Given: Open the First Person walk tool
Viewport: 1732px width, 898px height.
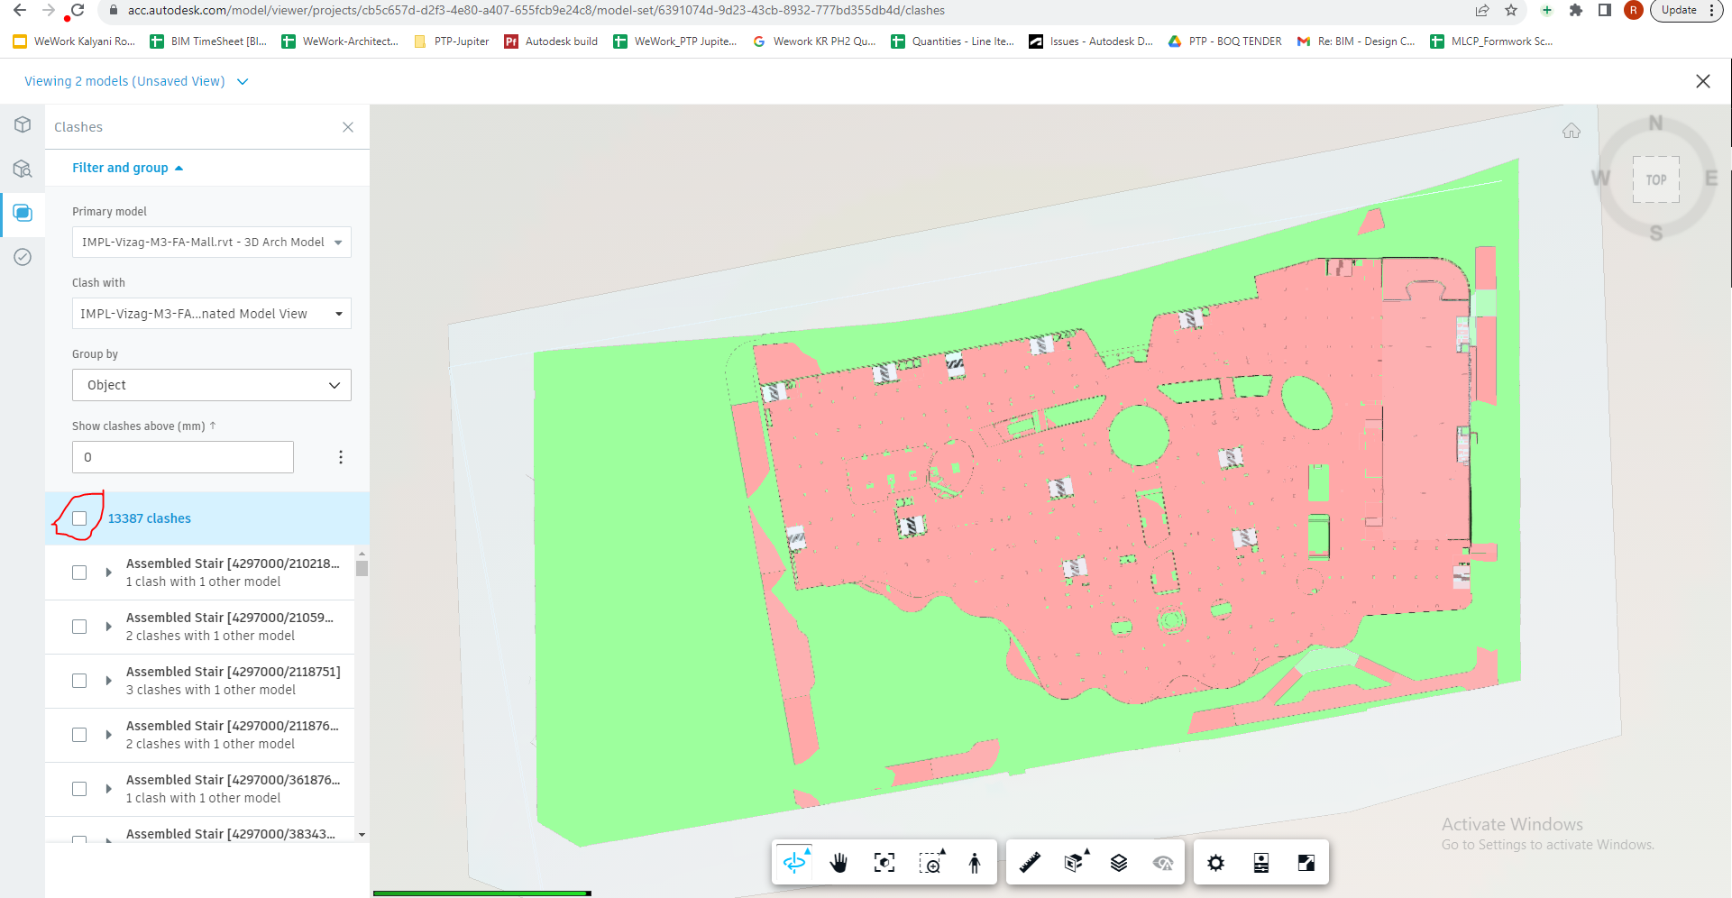Looking at the screenshot, I should click(975, 862).
